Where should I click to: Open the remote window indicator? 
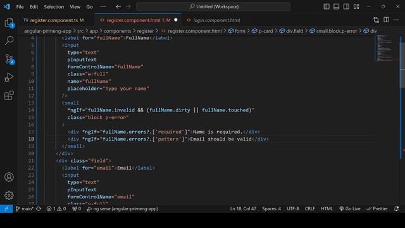(6, 208)
